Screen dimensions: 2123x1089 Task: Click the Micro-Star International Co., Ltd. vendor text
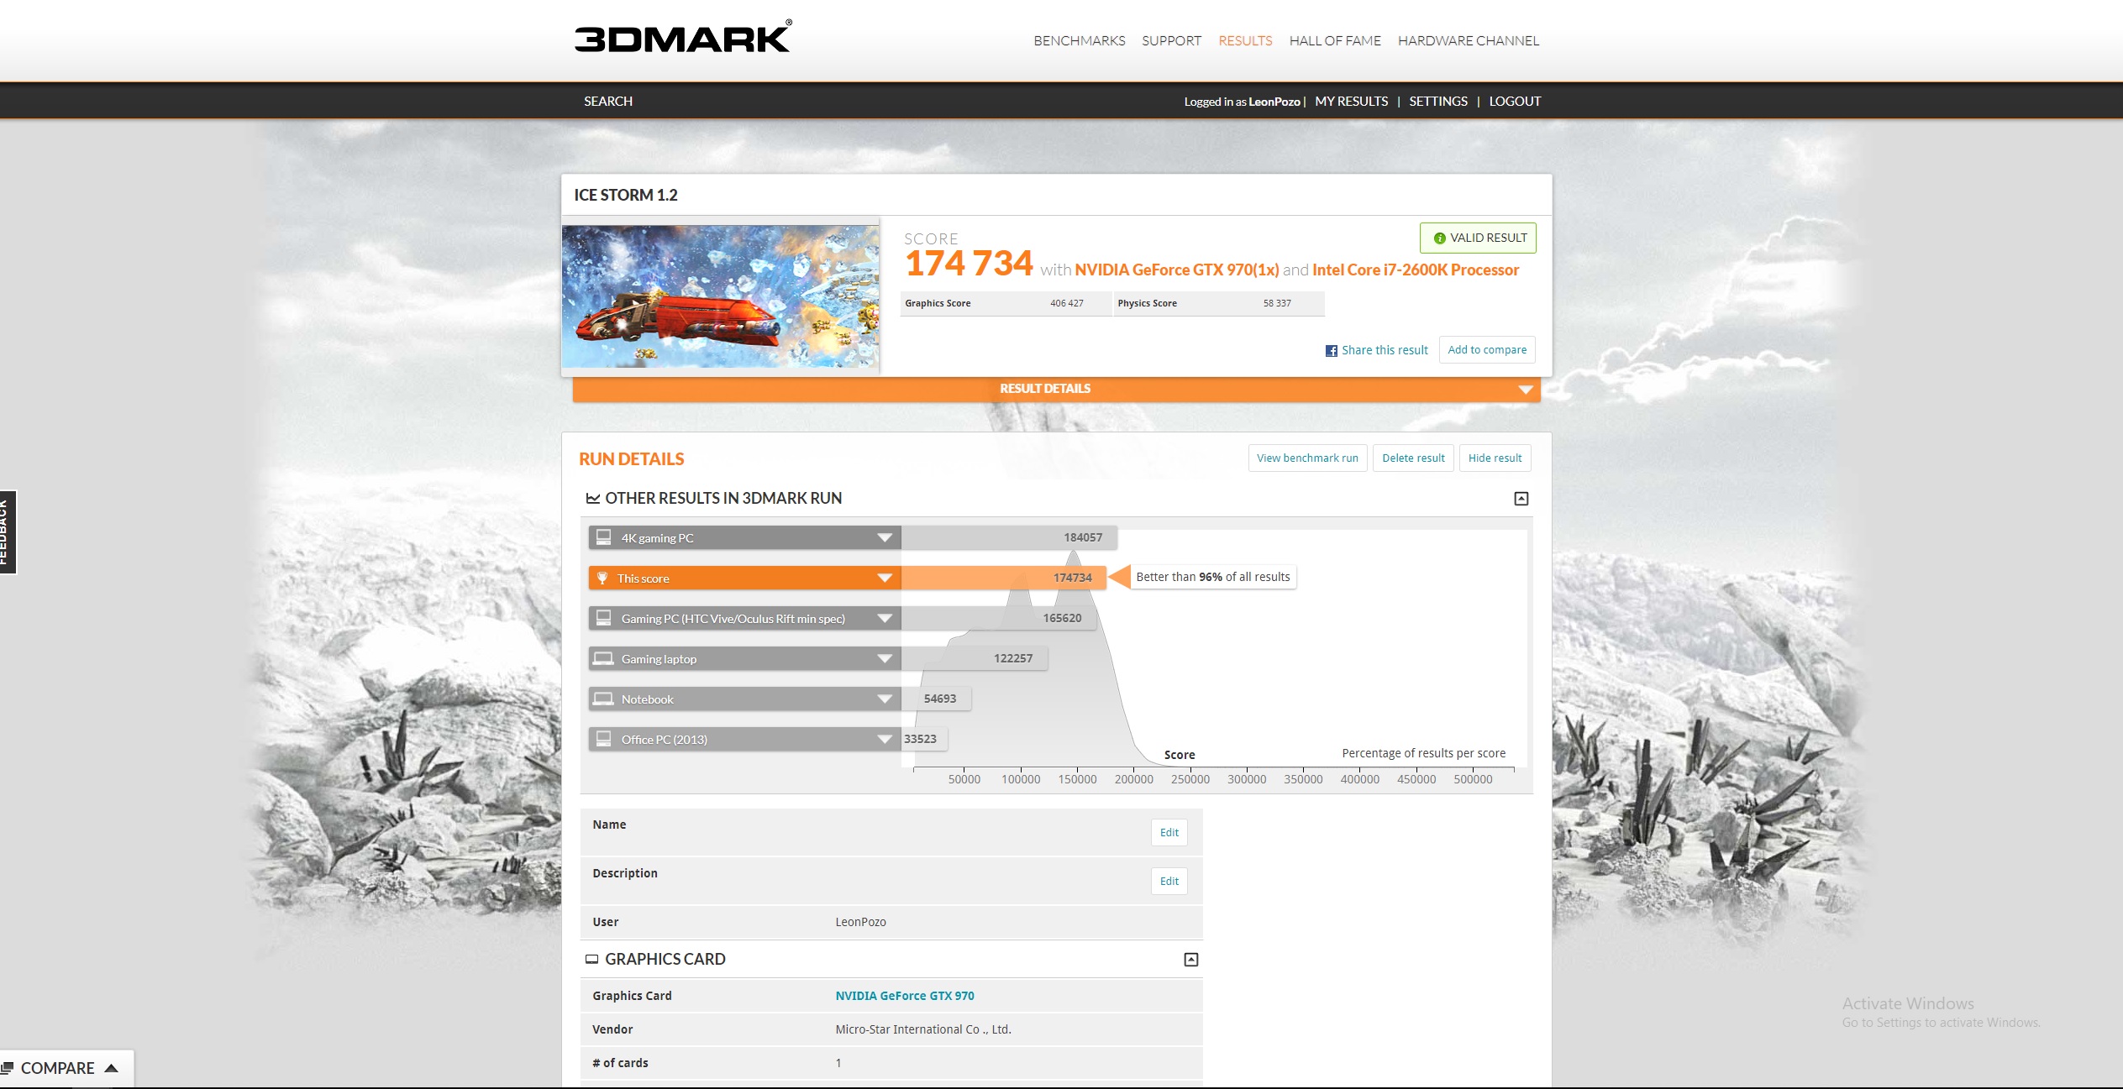coord(922,1029)
